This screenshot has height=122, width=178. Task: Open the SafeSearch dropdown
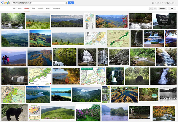(163, 8)
